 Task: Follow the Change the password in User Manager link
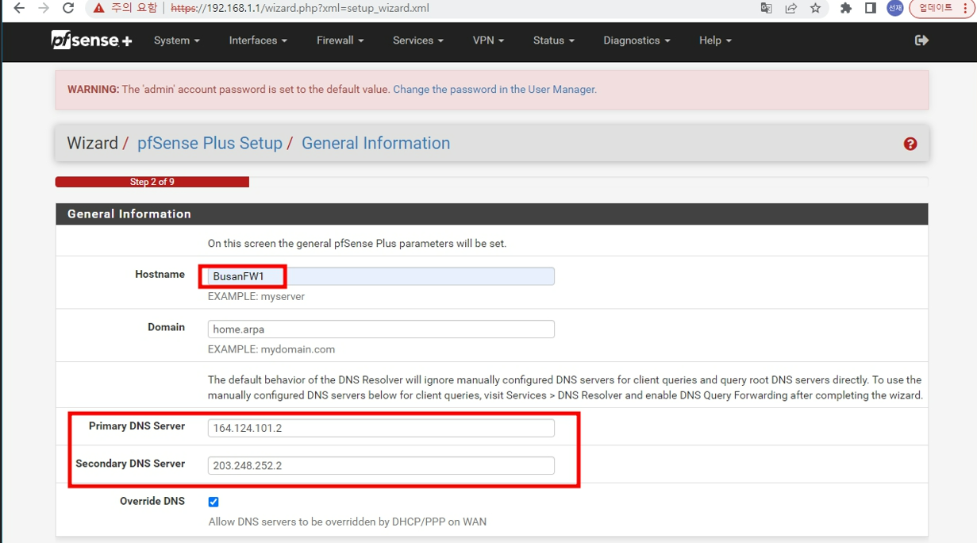tap(494, 90)
